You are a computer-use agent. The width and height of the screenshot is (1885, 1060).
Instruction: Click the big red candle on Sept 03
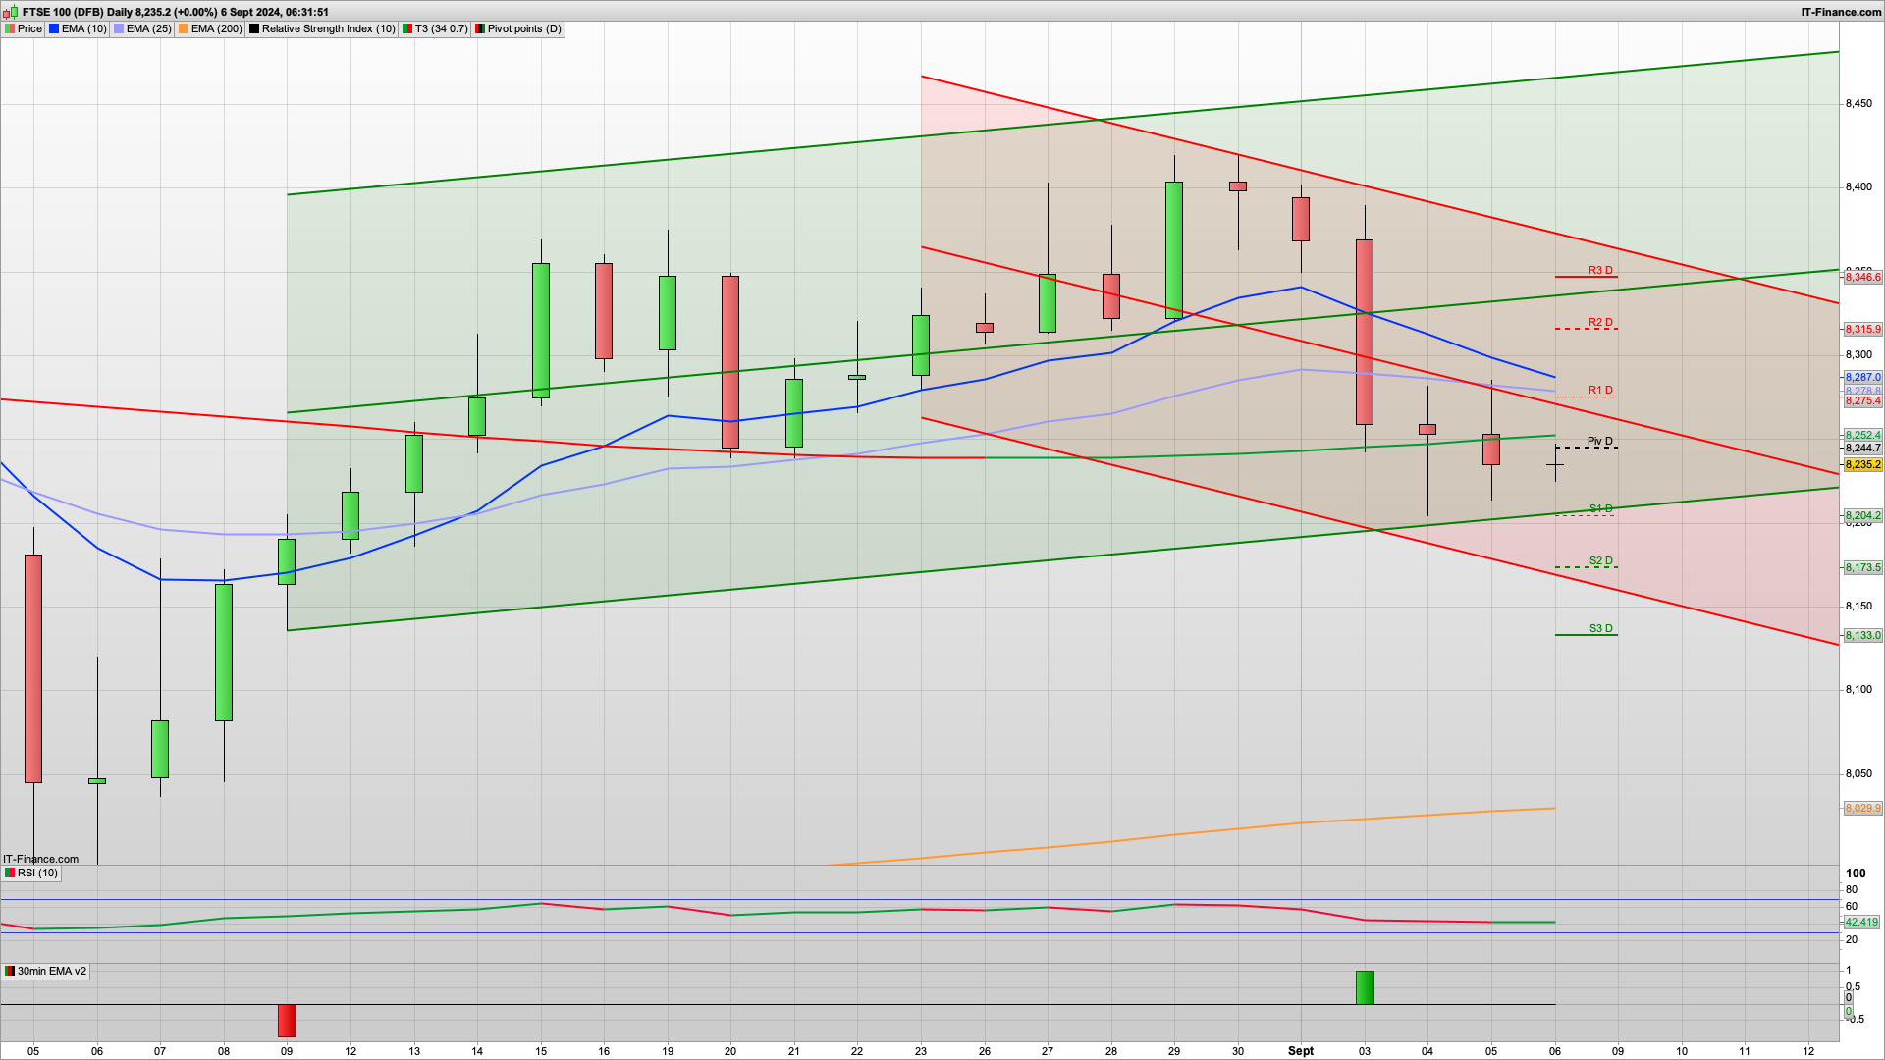tap(1365, 332)
